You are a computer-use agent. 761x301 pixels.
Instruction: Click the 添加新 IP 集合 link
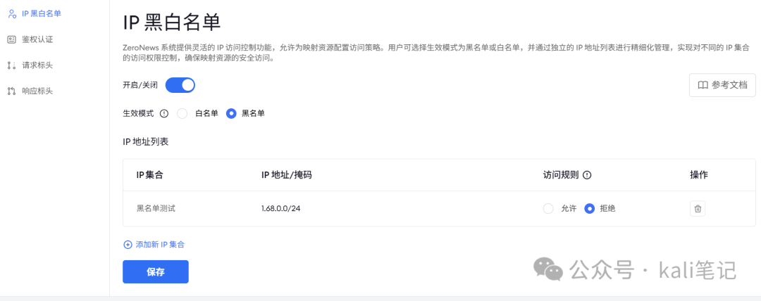[160, 245]
